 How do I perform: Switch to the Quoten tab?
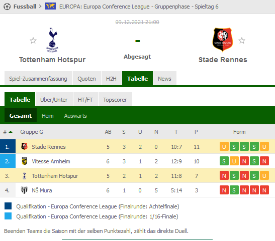[87, 79]
